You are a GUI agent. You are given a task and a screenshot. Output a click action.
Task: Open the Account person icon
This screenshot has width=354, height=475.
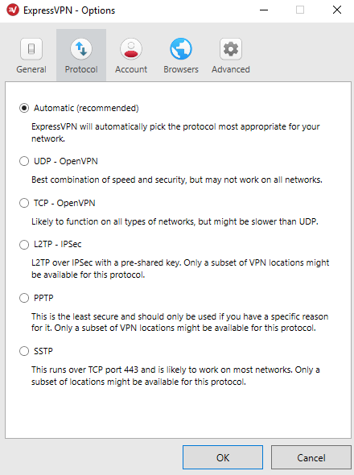(131, 49)
